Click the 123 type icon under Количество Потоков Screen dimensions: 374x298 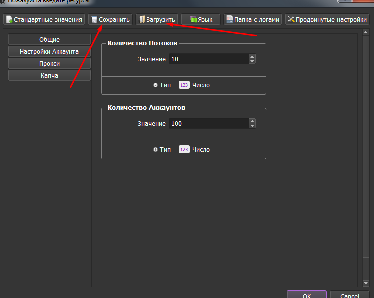pos(184,85)
